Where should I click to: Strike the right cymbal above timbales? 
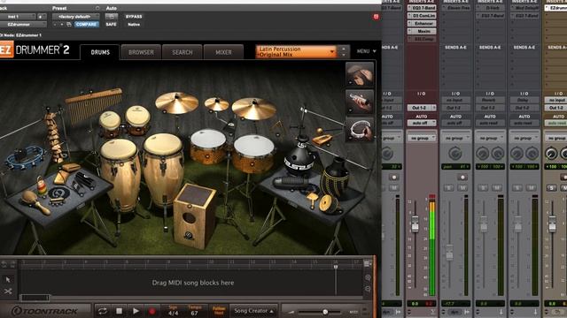[254, 109]
